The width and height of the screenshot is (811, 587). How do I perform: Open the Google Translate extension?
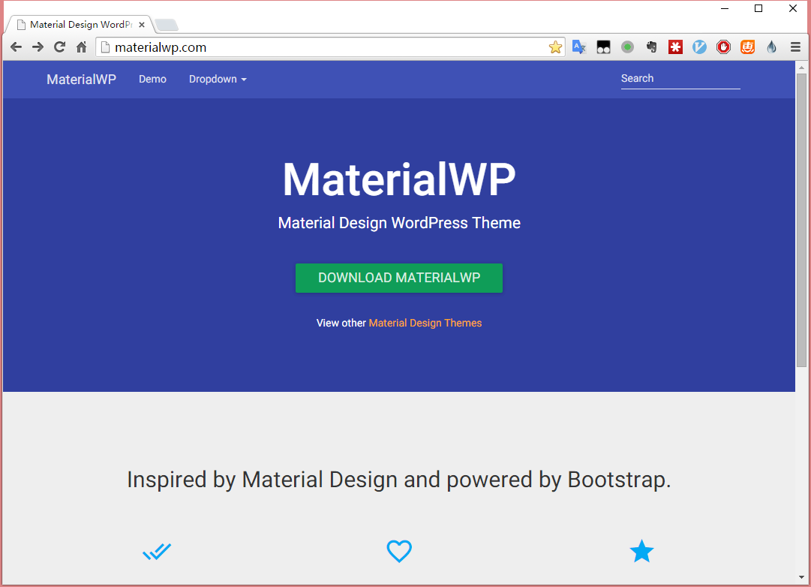click(x=578, y=47)
